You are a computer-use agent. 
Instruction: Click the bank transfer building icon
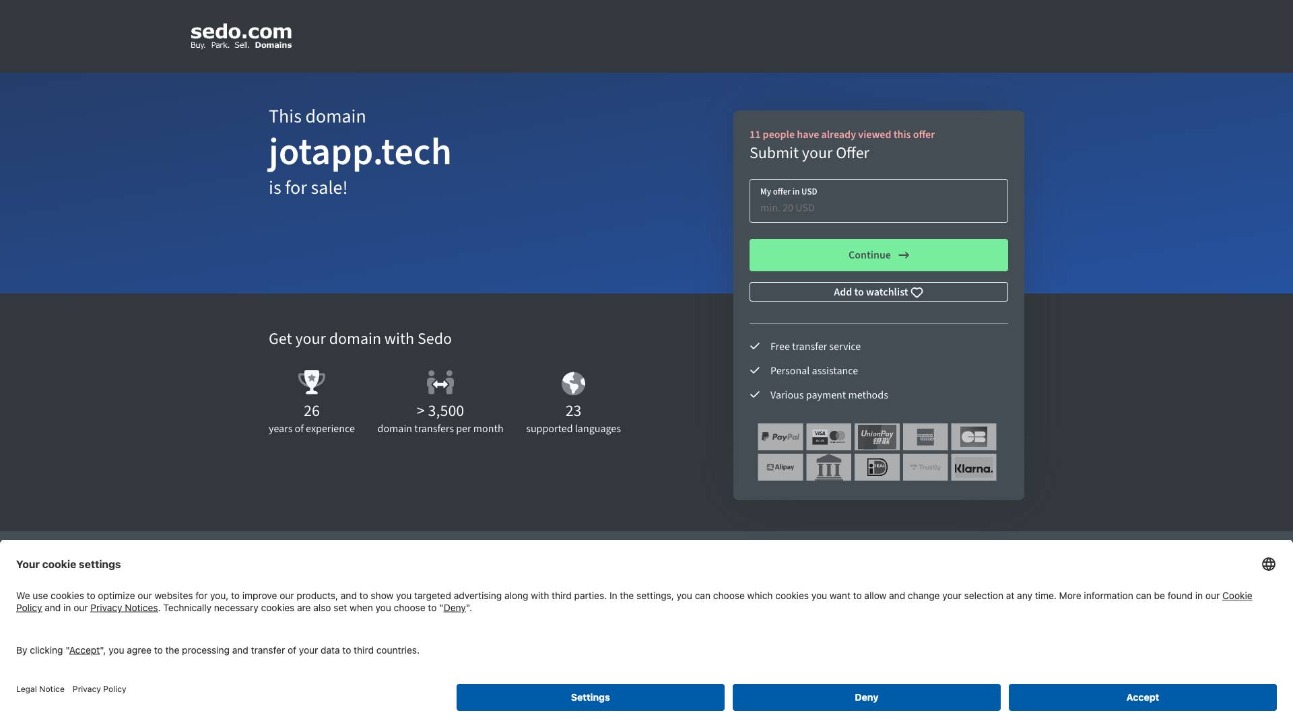pyautogui.click(x=828, y=467)
